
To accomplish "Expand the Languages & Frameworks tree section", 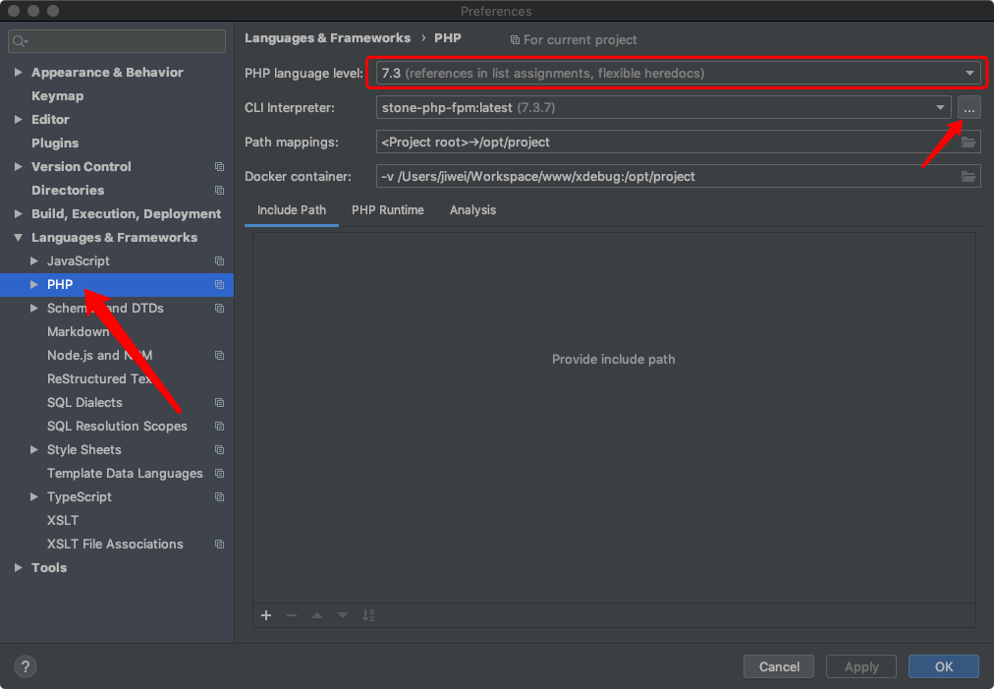I will [x=18, y=237].
